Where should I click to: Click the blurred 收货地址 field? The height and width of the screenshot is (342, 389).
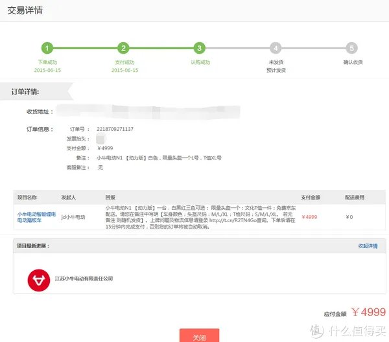[x=148, y=112]
